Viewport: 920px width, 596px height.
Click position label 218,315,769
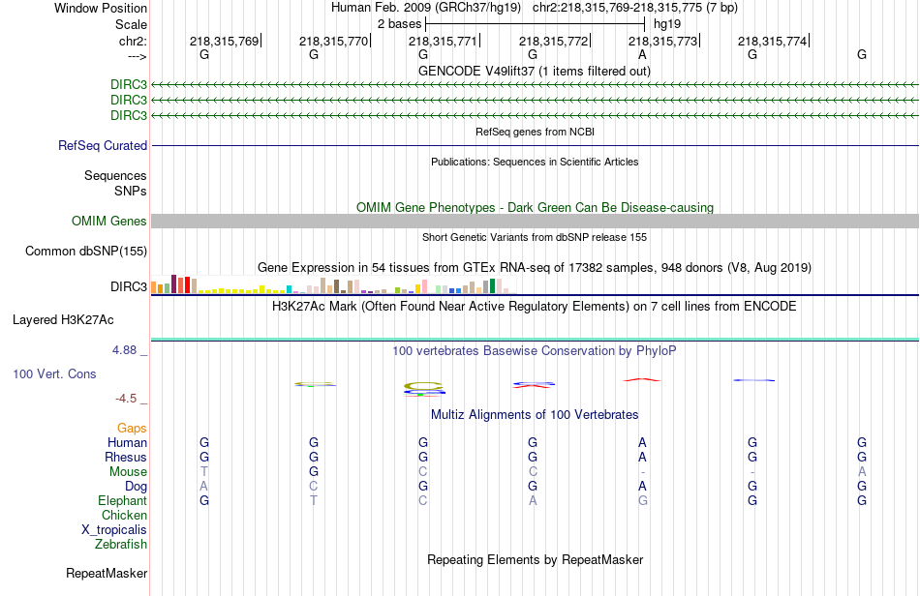224,41
